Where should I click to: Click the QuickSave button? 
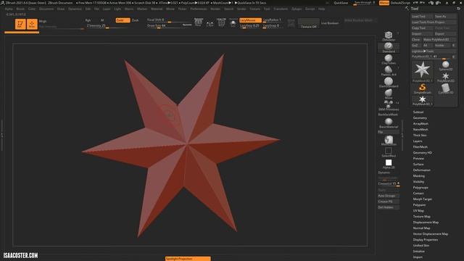341,3
